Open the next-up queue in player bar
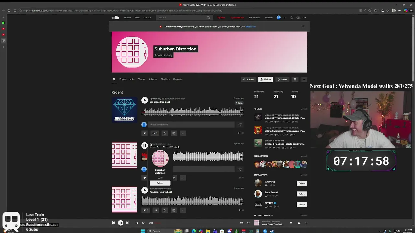Image resolution: width=415 pixels, height=233 pixels. tap(306, 223)
